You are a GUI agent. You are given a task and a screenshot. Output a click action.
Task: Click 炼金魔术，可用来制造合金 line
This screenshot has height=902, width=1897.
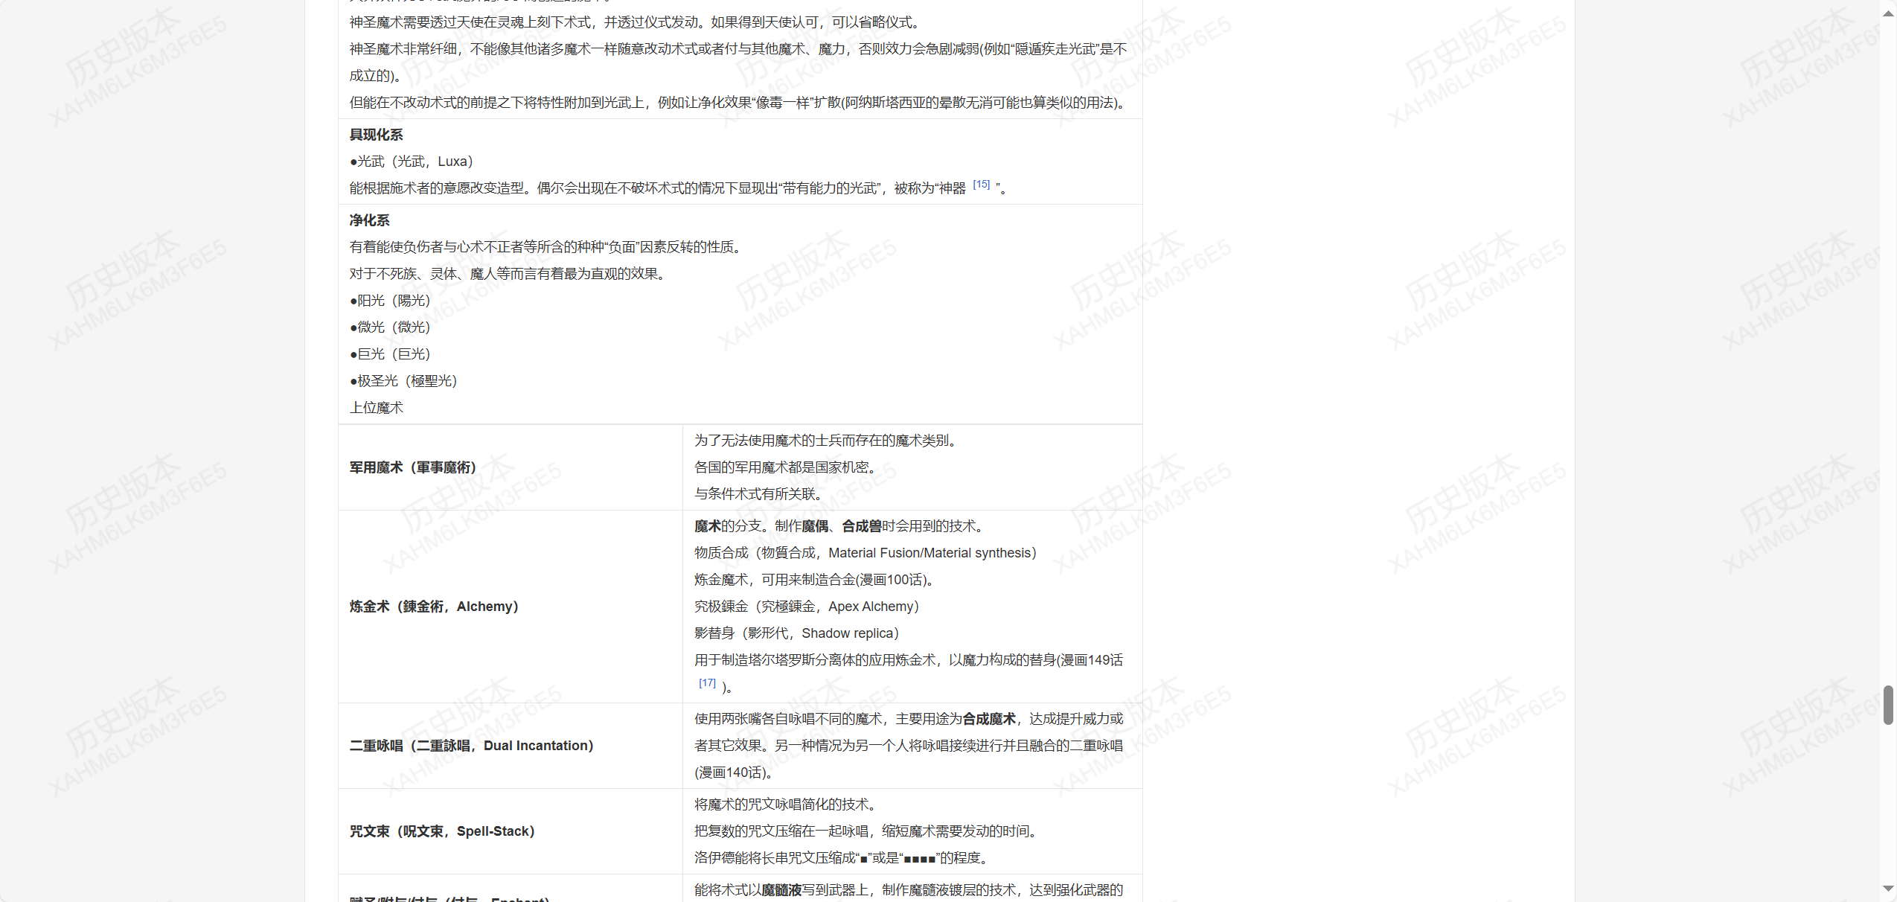pos(815,580)
